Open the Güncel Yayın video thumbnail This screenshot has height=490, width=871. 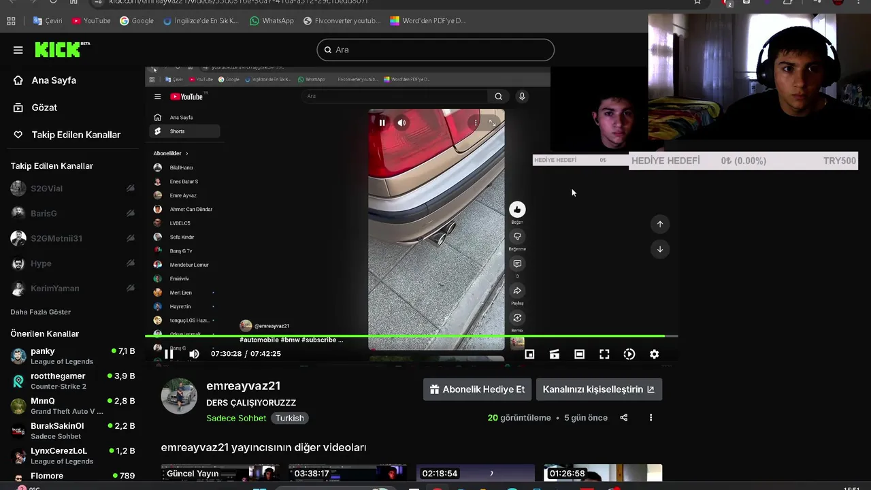[220, 473]
